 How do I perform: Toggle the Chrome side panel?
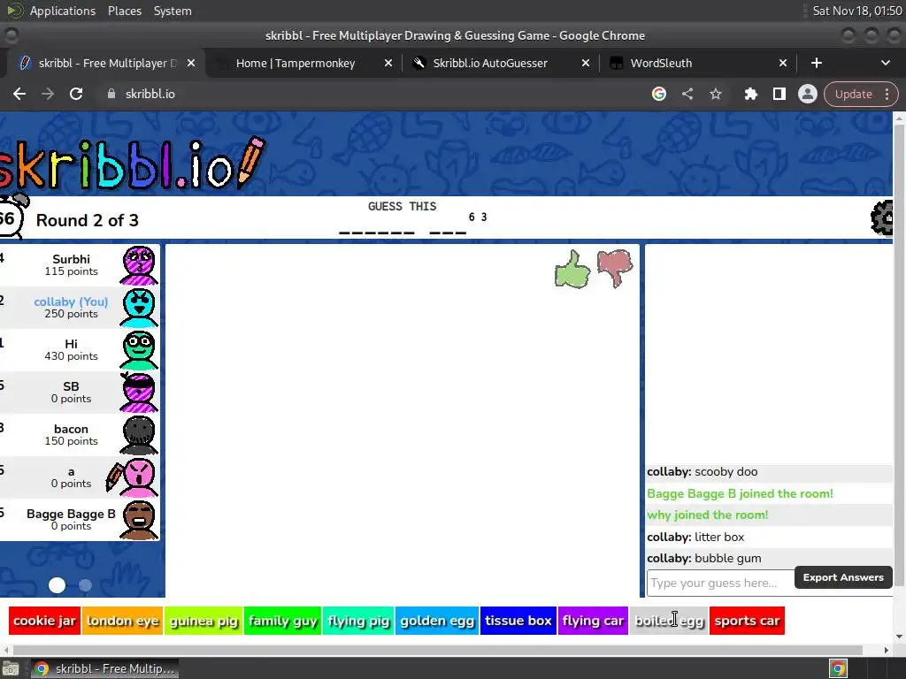pyautogui.click(x=779, y=94)
